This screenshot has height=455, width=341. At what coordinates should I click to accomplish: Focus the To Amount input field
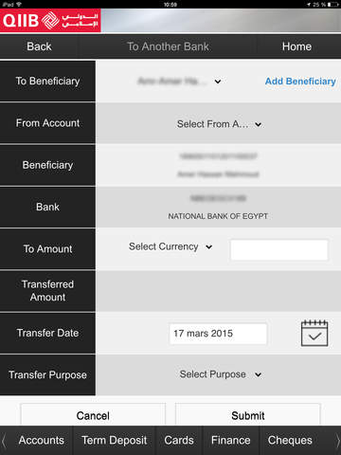tap(279, 249)
